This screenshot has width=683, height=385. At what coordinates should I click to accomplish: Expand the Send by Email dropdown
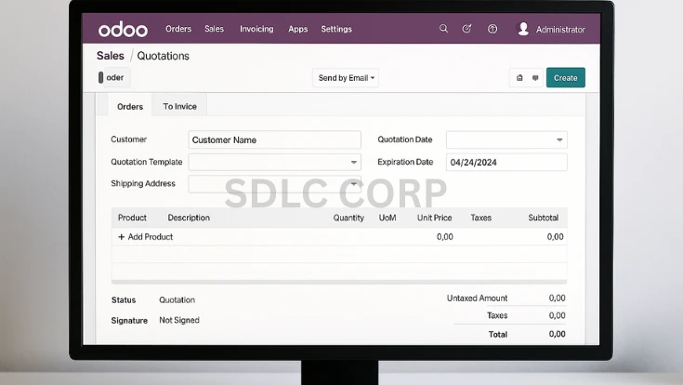tap(346, 77)
